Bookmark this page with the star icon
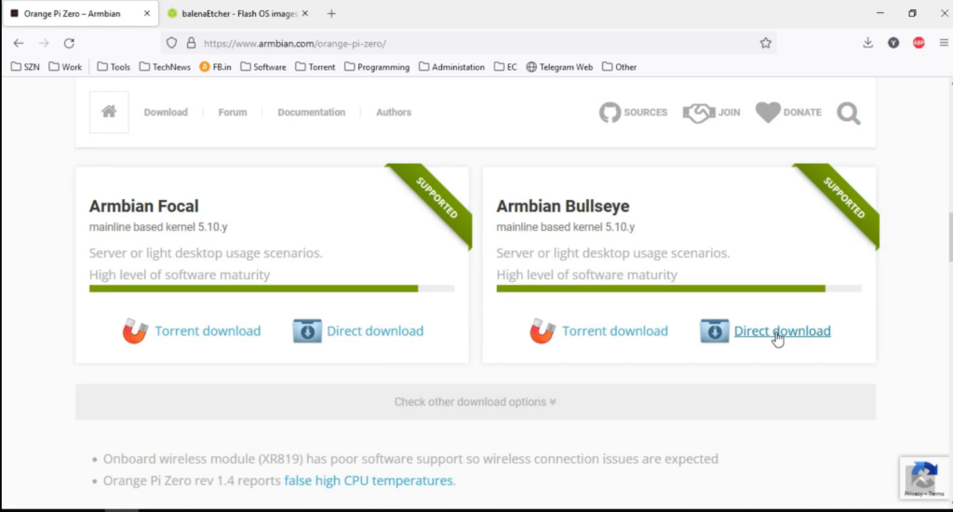 tap(765, 43)
